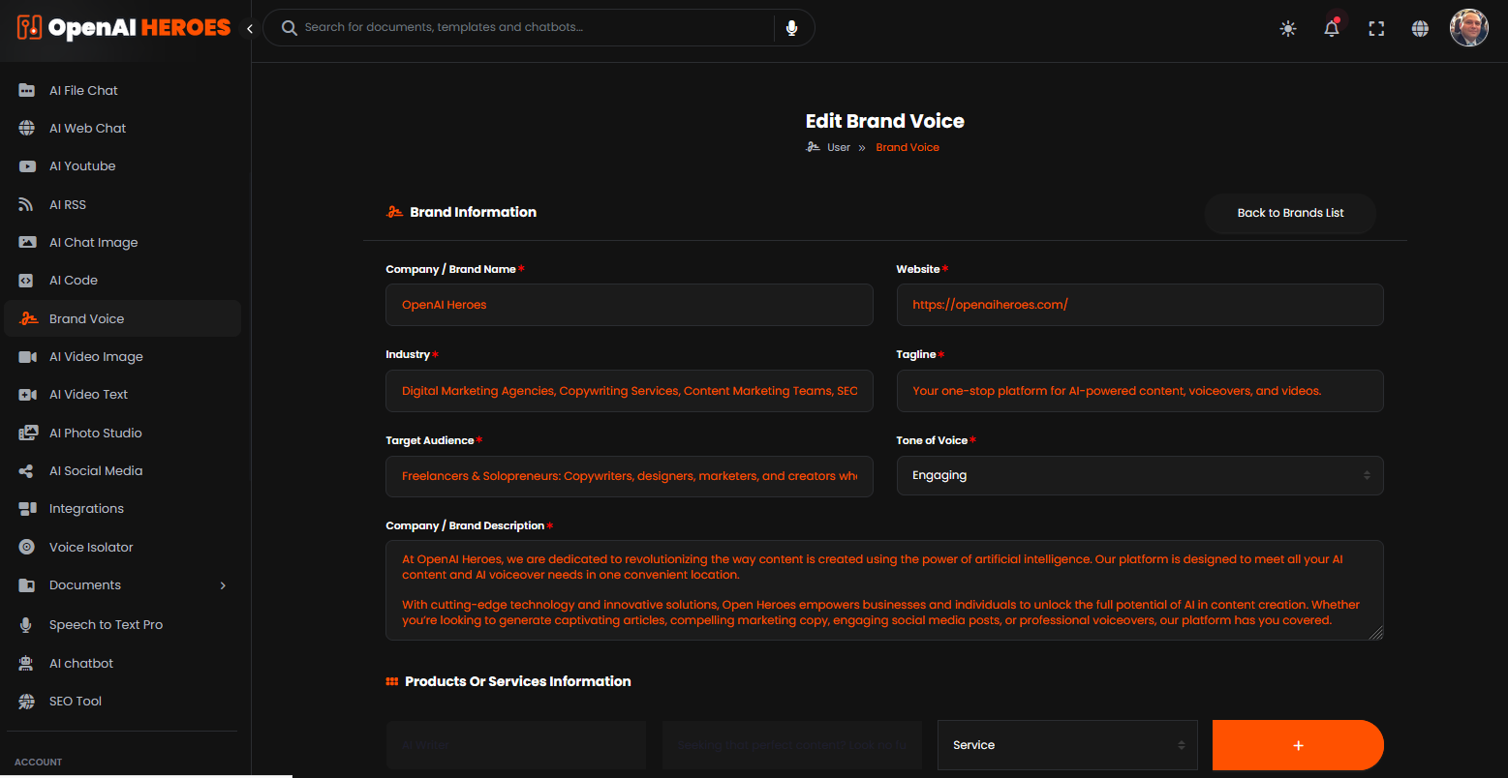Click the OpenAI Heroes logo
1508x778 pixels.
click(124, 27)
